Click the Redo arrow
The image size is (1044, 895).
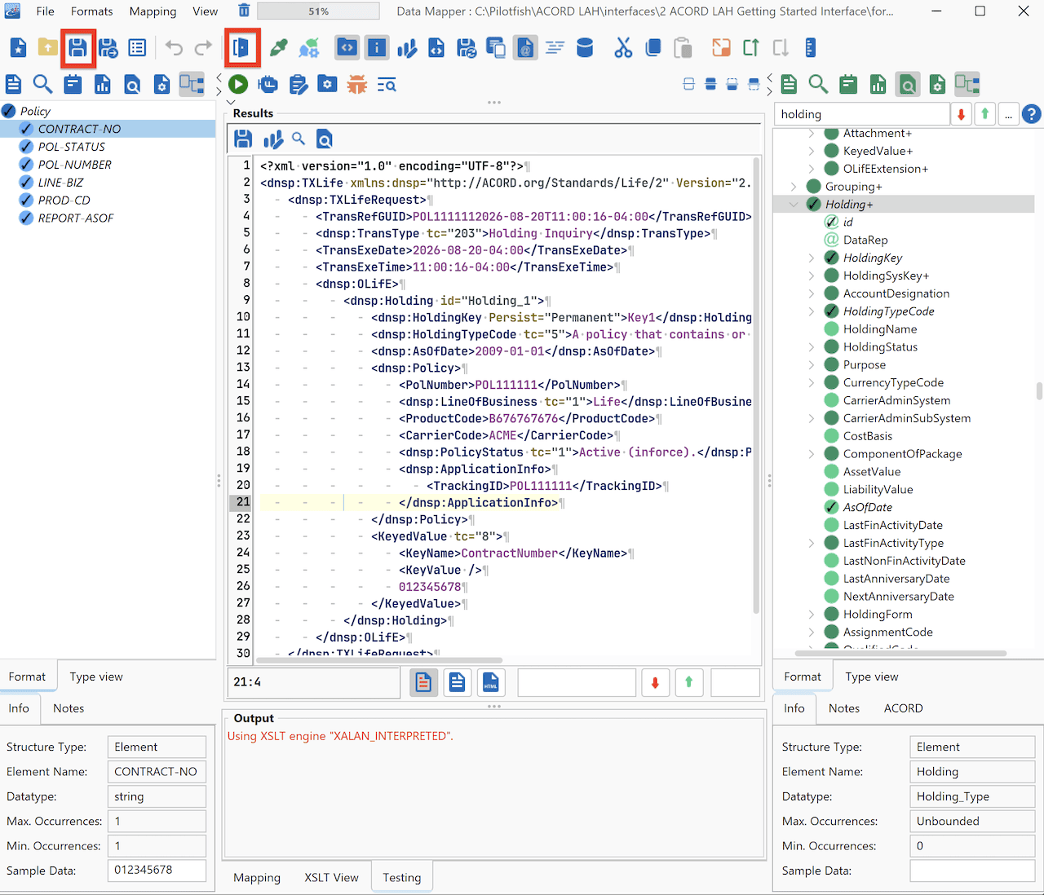[x=203, y=48]
